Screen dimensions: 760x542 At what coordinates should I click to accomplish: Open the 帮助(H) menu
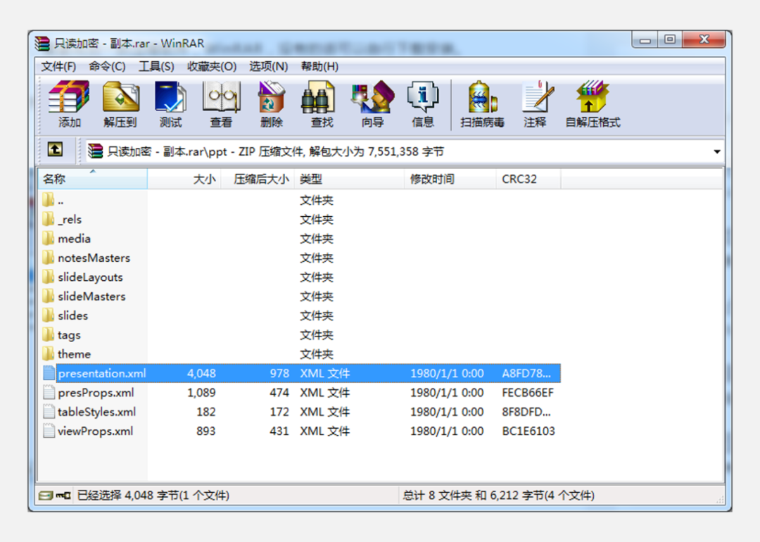click(319, 66)
